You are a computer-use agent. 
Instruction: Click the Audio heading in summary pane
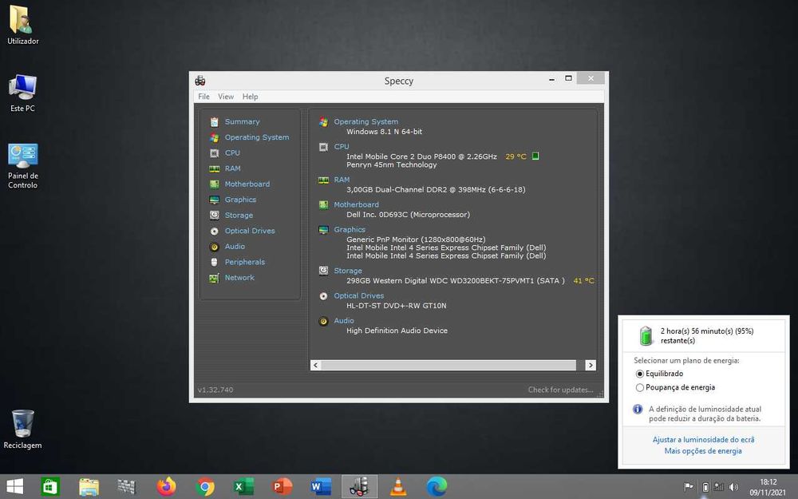(x=344, y=321)
